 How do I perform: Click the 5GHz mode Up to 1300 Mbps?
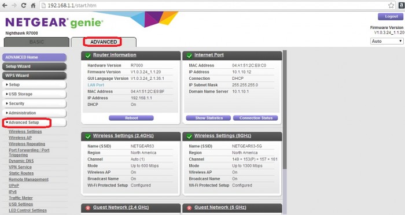click(247, 166)
